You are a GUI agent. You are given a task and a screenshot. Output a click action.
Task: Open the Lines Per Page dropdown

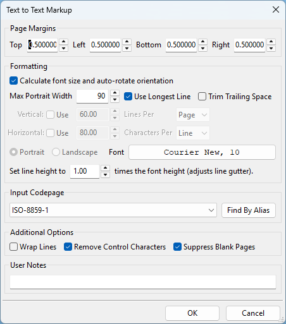(x=193, y=115)
